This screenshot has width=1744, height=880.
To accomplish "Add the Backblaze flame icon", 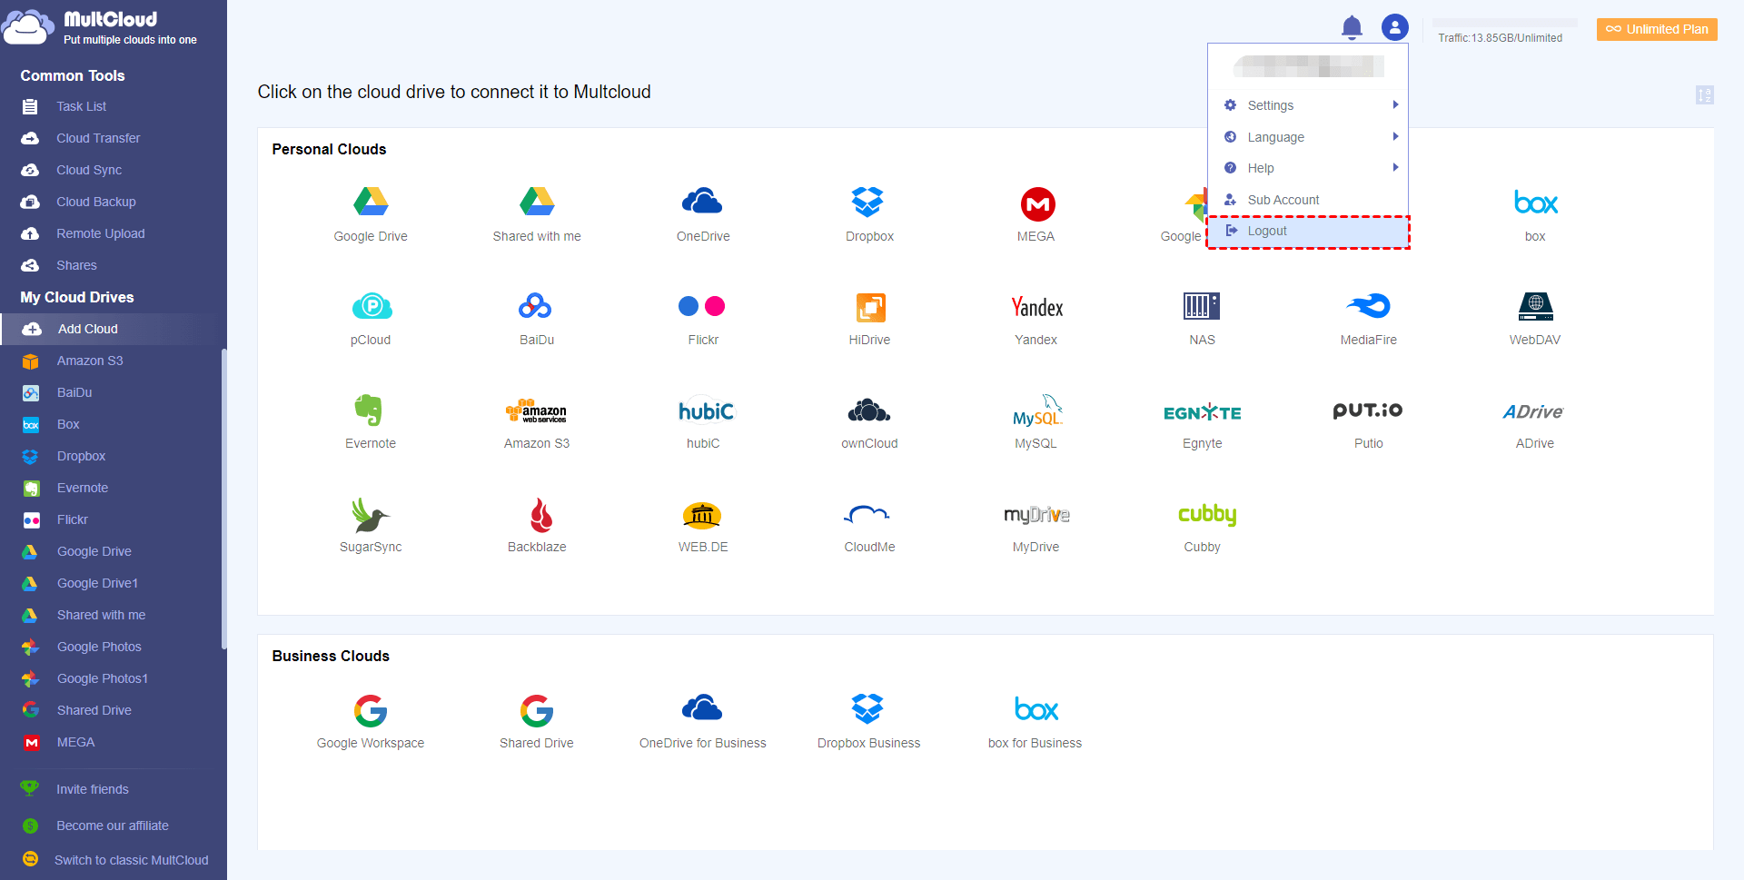I will point(541,515).
